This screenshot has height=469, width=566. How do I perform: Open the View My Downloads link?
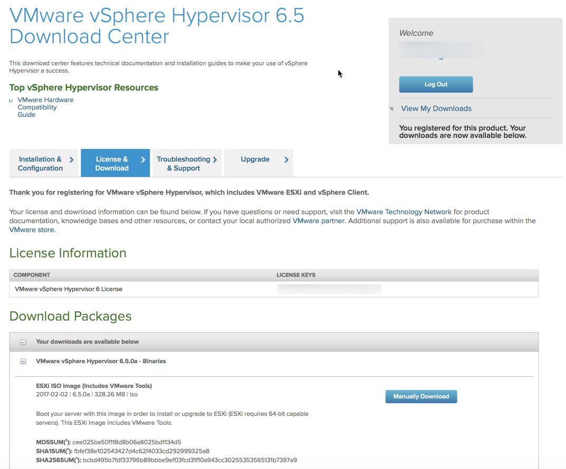[436, 108]
